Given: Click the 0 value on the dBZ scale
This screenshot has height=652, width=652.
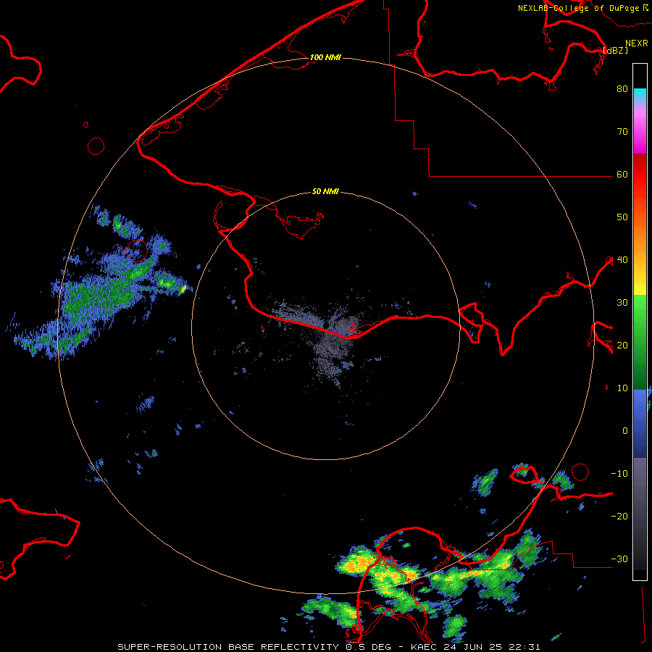Looking at the screenshot, I should (625, 431).
